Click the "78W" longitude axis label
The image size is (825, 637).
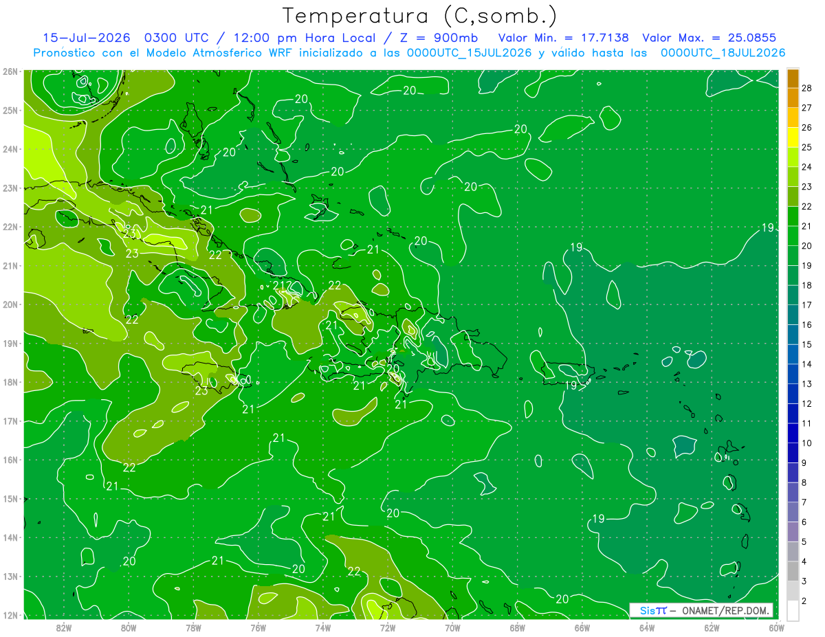193,627
